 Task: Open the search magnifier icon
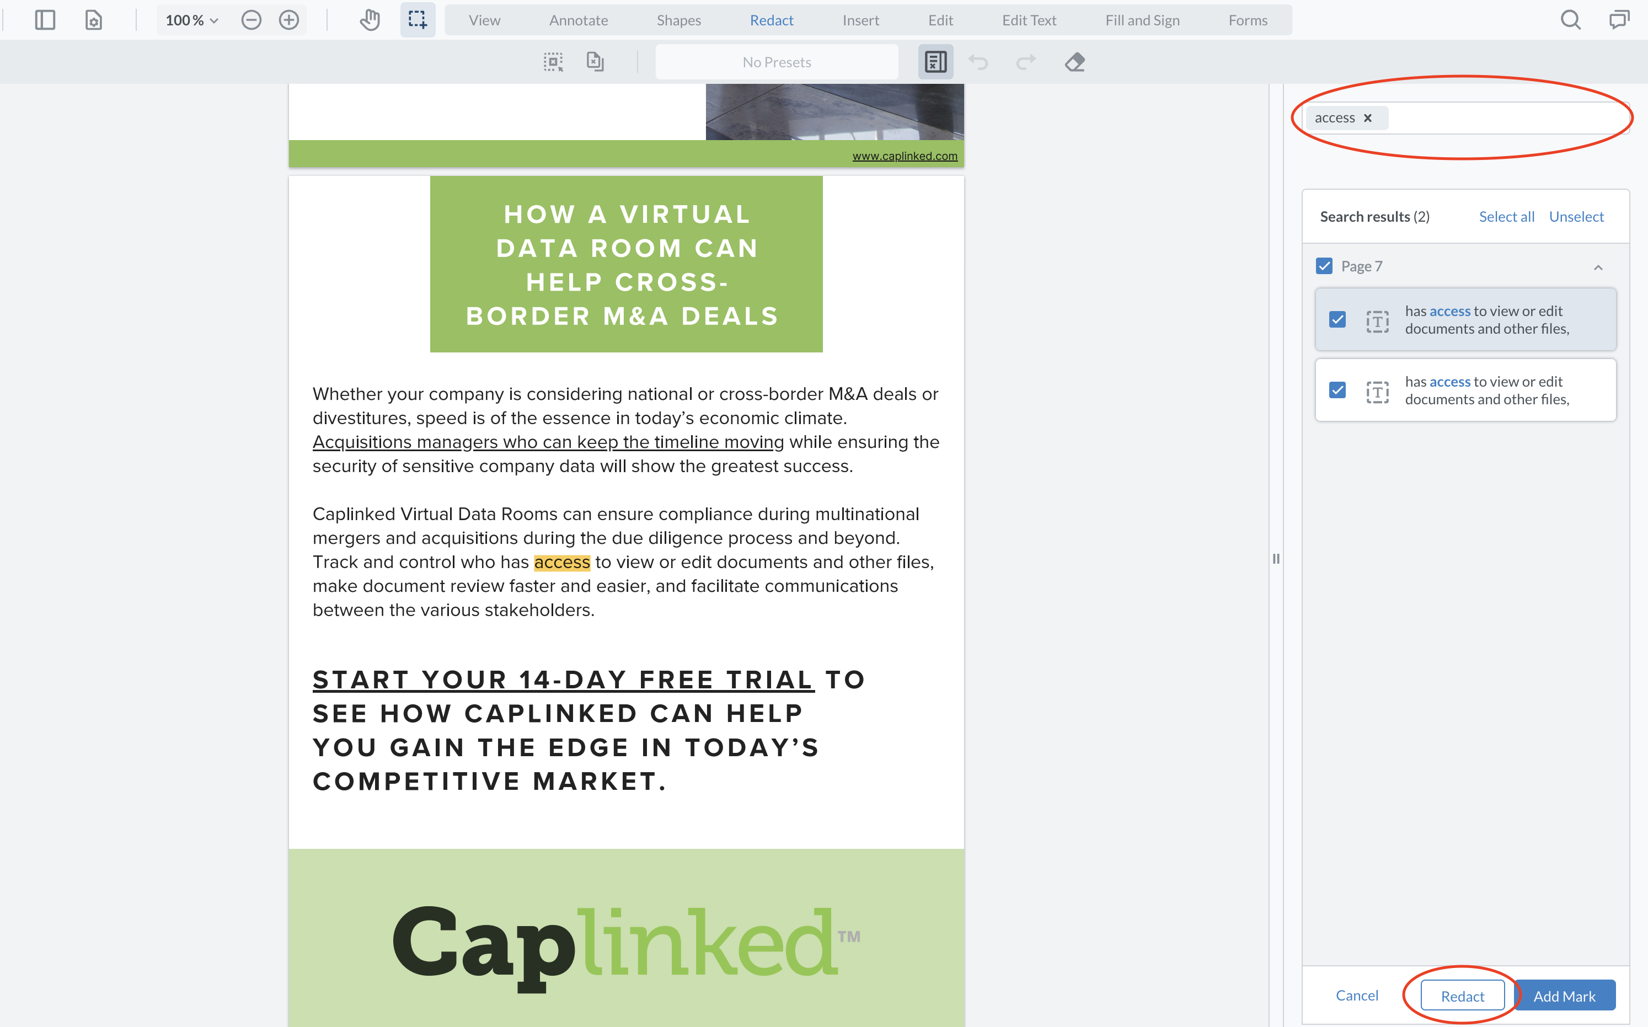point(1570,20)
